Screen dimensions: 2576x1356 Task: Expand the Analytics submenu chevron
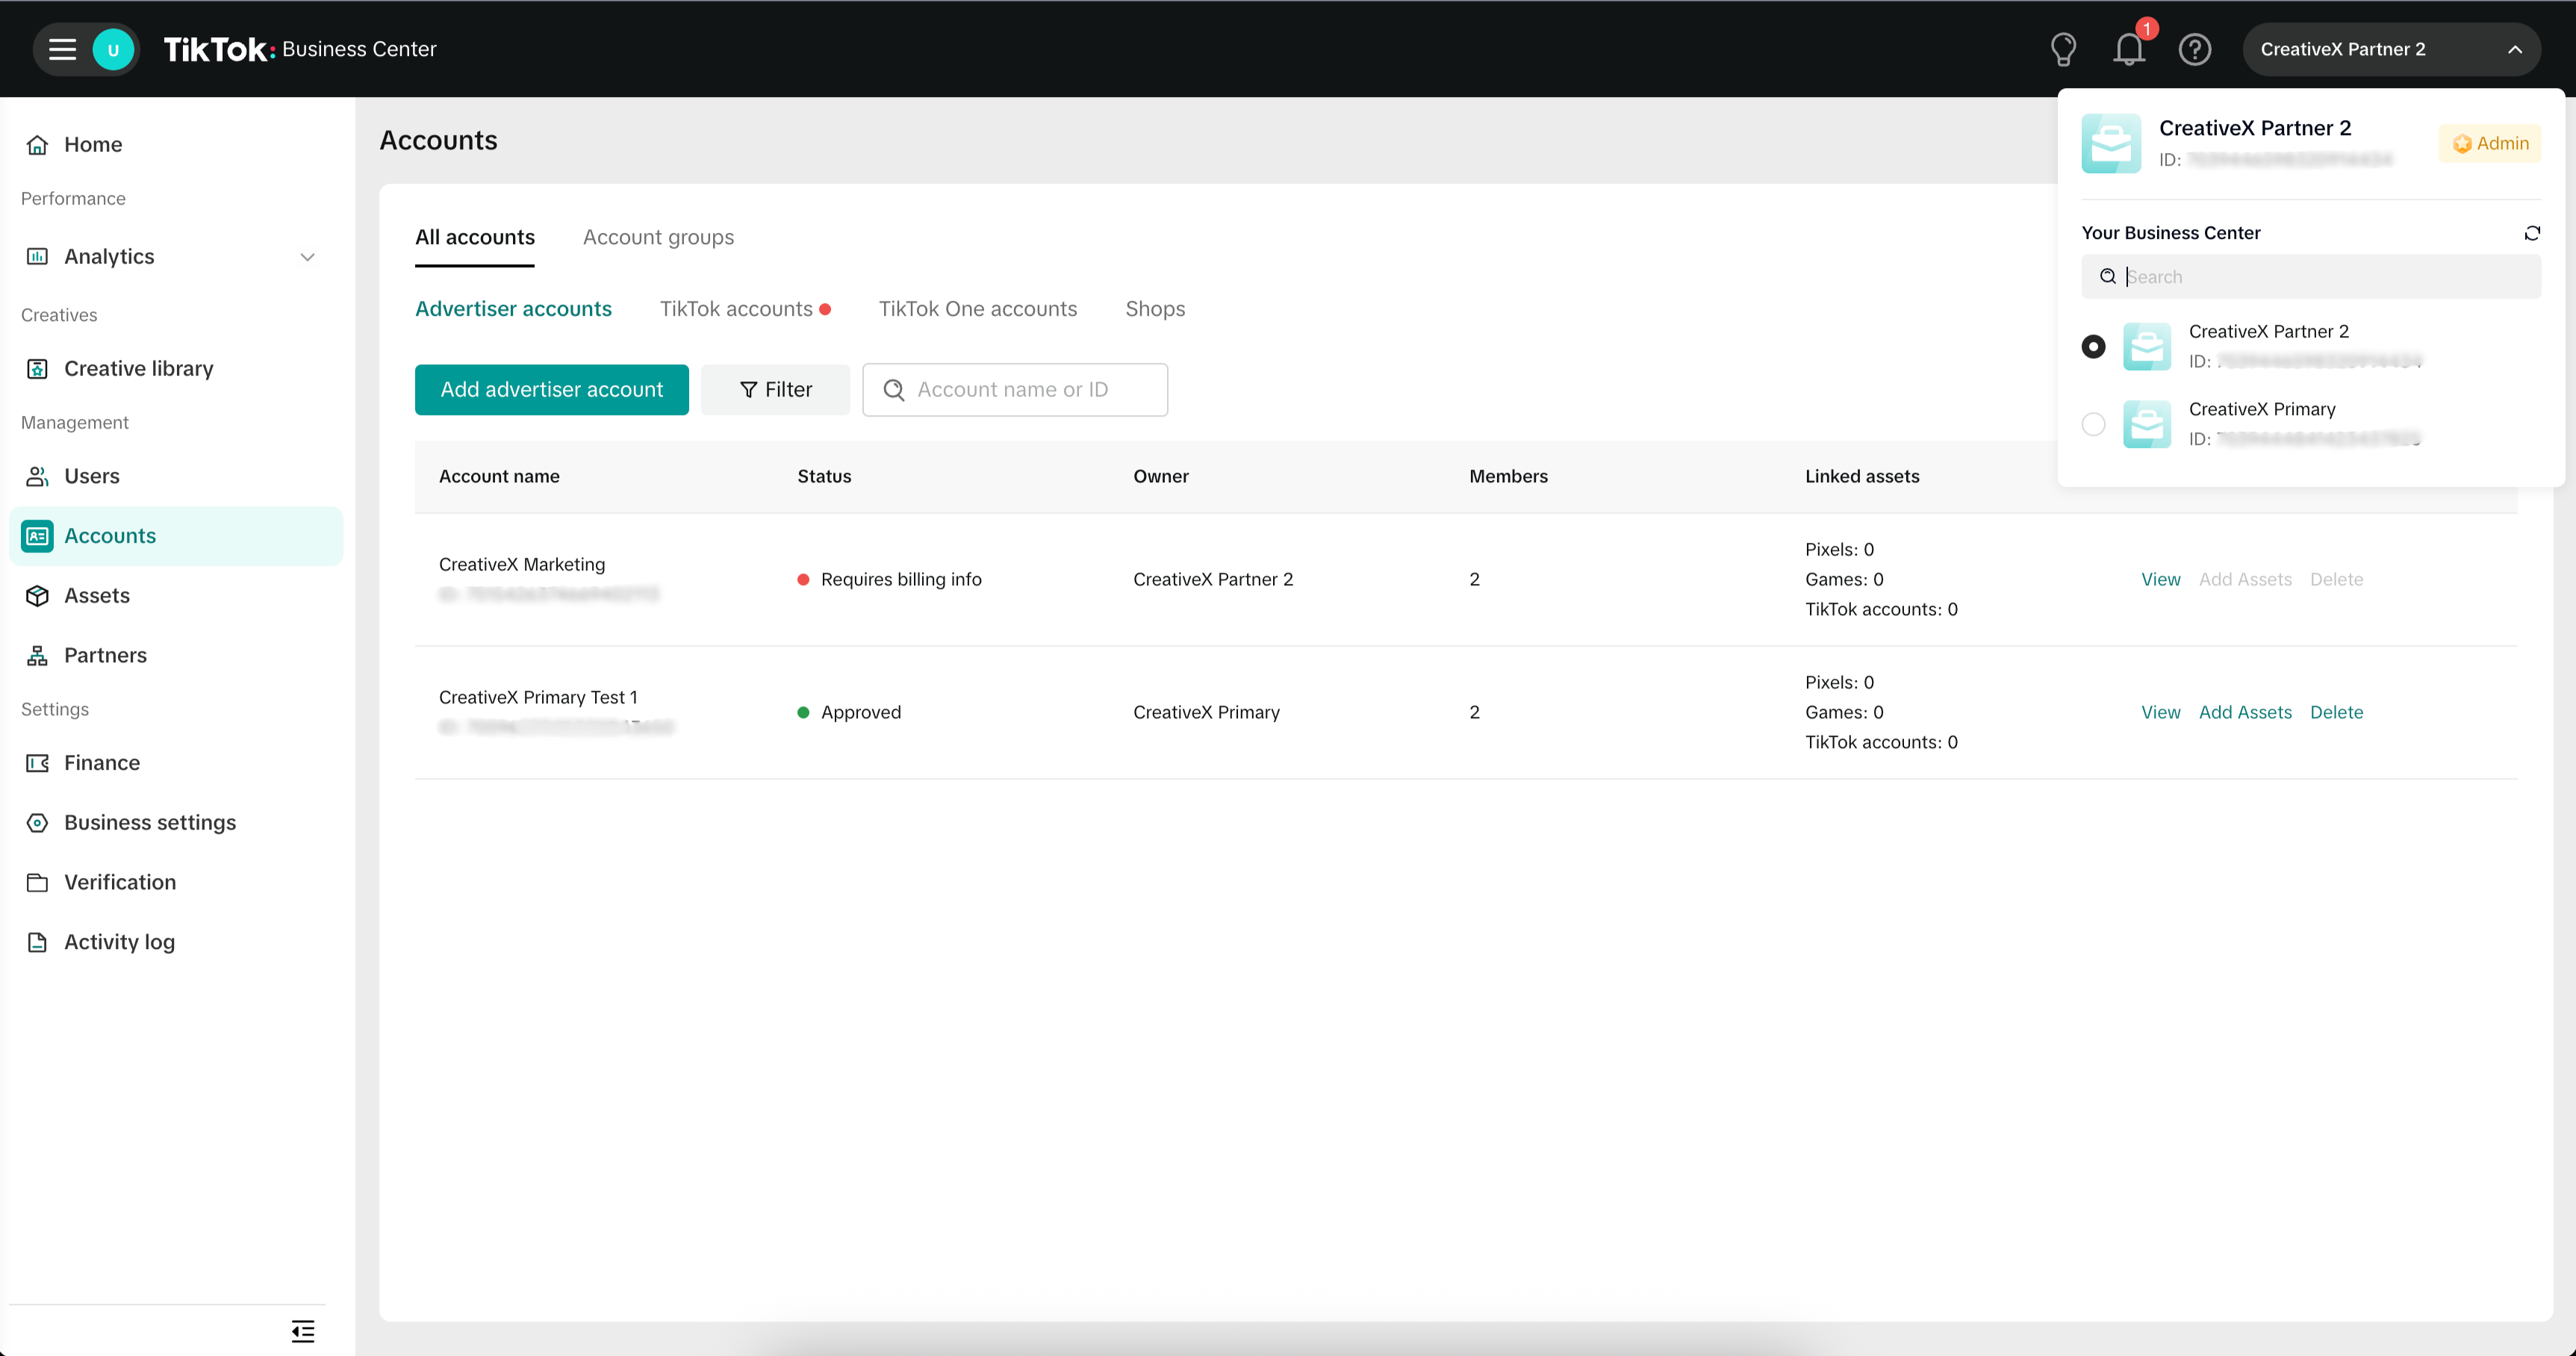[x=307, y=257]
